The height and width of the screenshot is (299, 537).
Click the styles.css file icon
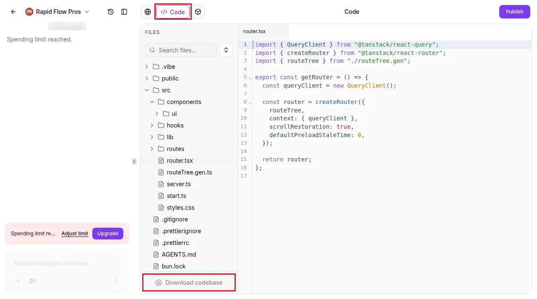coord(161,208)
